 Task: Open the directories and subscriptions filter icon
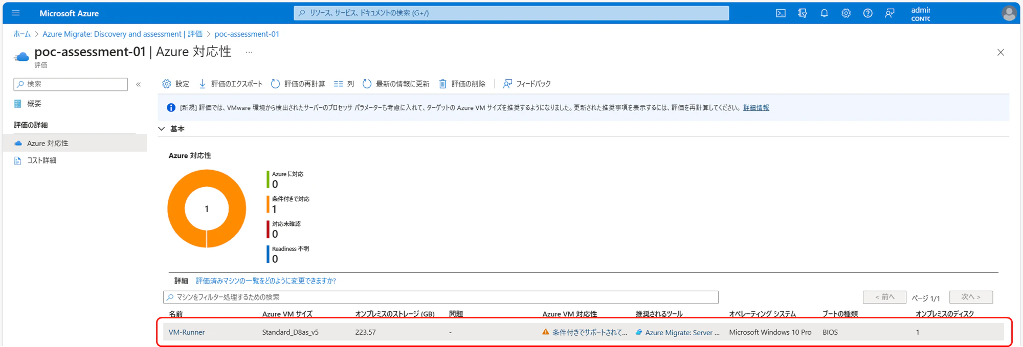803,13
